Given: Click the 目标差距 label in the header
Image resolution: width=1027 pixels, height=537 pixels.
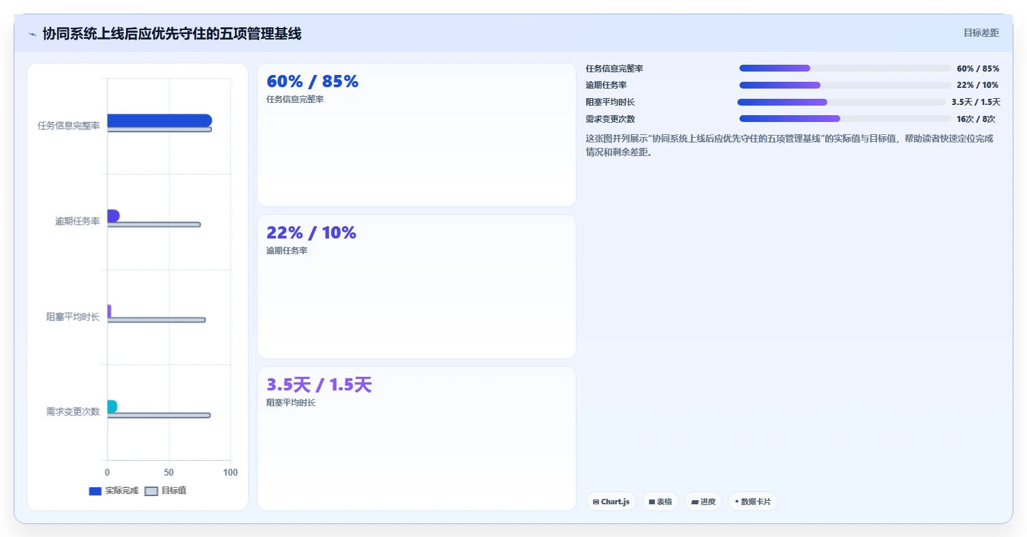Looking at the screenshot, I should (x=981, y=33).
